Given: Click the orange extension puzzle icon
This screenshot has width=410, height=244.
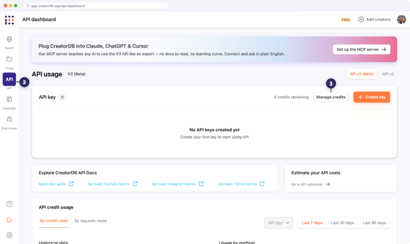Looking at the screenshot, I should tap(9, 220).
